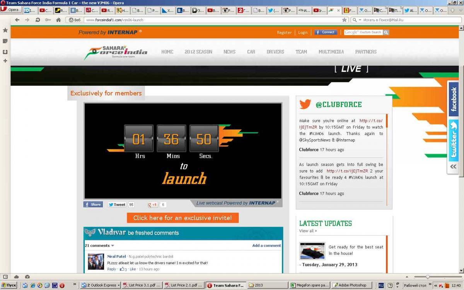Click the Sahara Force India logo
The height and width of the screenshot is (290, 464).
(116, 53)
